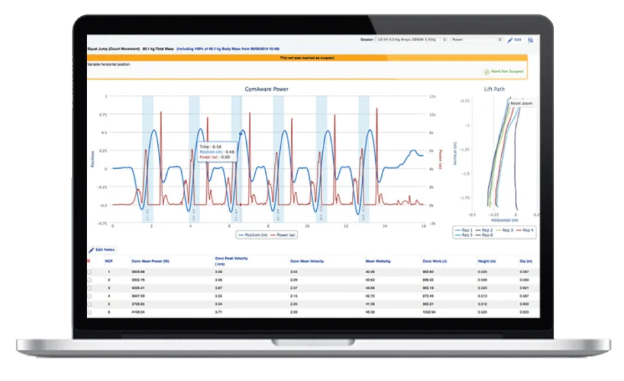Click the Conc Work (J) column header

coord(435,261)
